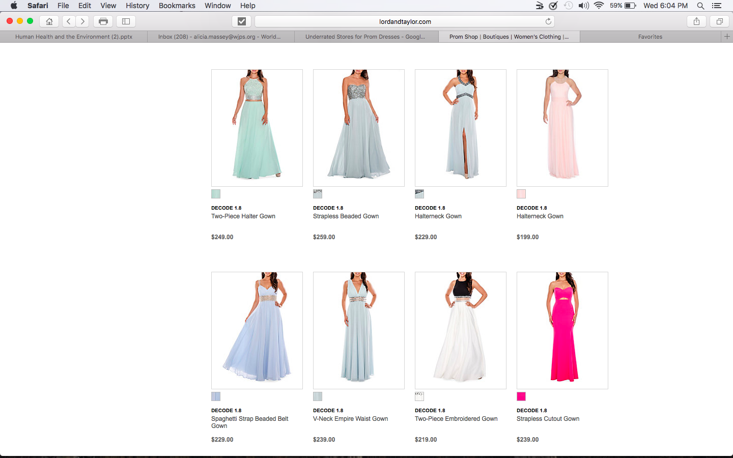The width and height of the screenshot is (733, 458).
Task: Click the print icon in toolbar
Action: [x=103, y=21]
